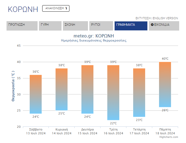Viewport: 186px width, 143px height.
Task: Click the 45 value on the y-axis
Action: click(19, 46)
